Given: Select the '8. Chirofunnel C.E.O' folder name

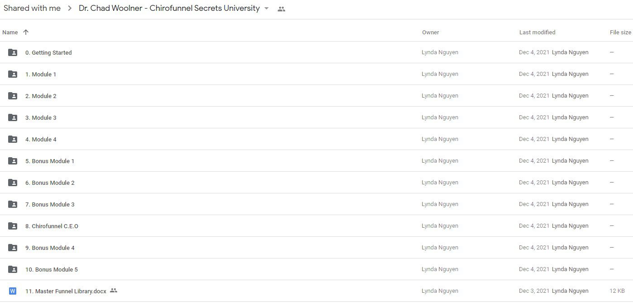Looking at the screenshot, I should pyautogui.click(x=52, y=226).
